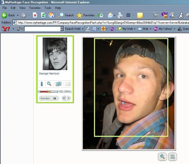Click the crop selection icon below photo
189x164 pixels.
tap(172, 157)
